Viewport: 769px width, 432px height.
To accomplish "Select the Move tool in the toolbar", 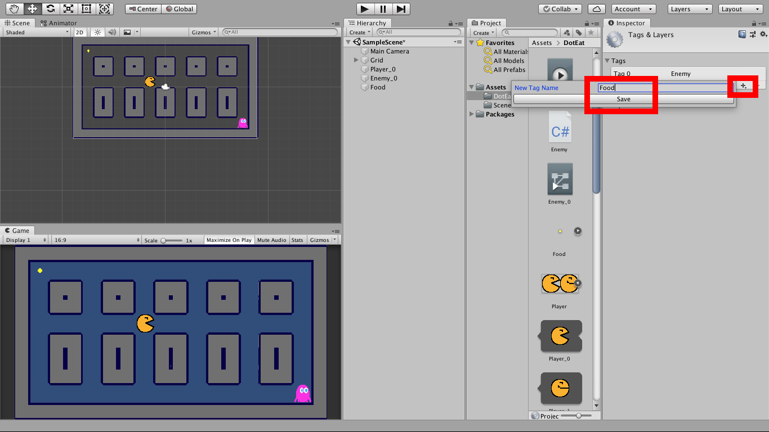I will pos(32,9).
